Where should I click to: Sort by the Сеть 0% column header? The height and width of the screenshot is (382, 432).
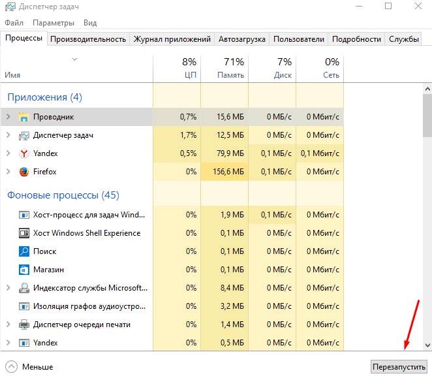point(320,69)
